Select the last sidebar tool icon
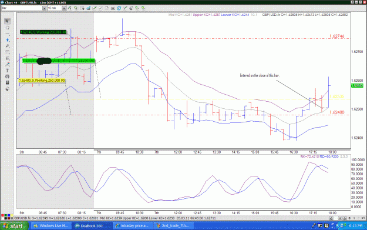 pos(7,89)
